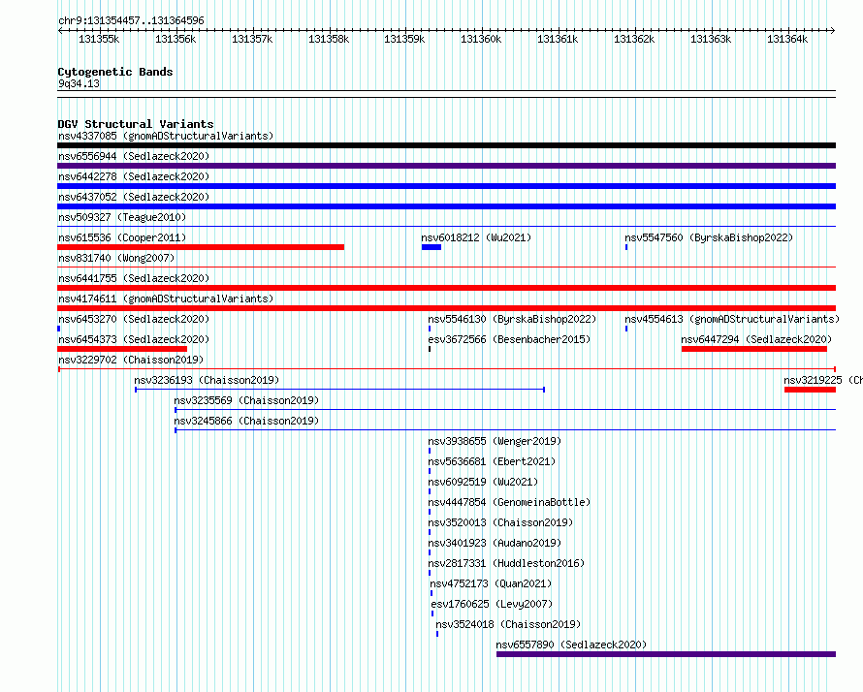Click the red nsv3219225 variant bar
The height and width of the screenshot is (692, 863).
[811, 390]
